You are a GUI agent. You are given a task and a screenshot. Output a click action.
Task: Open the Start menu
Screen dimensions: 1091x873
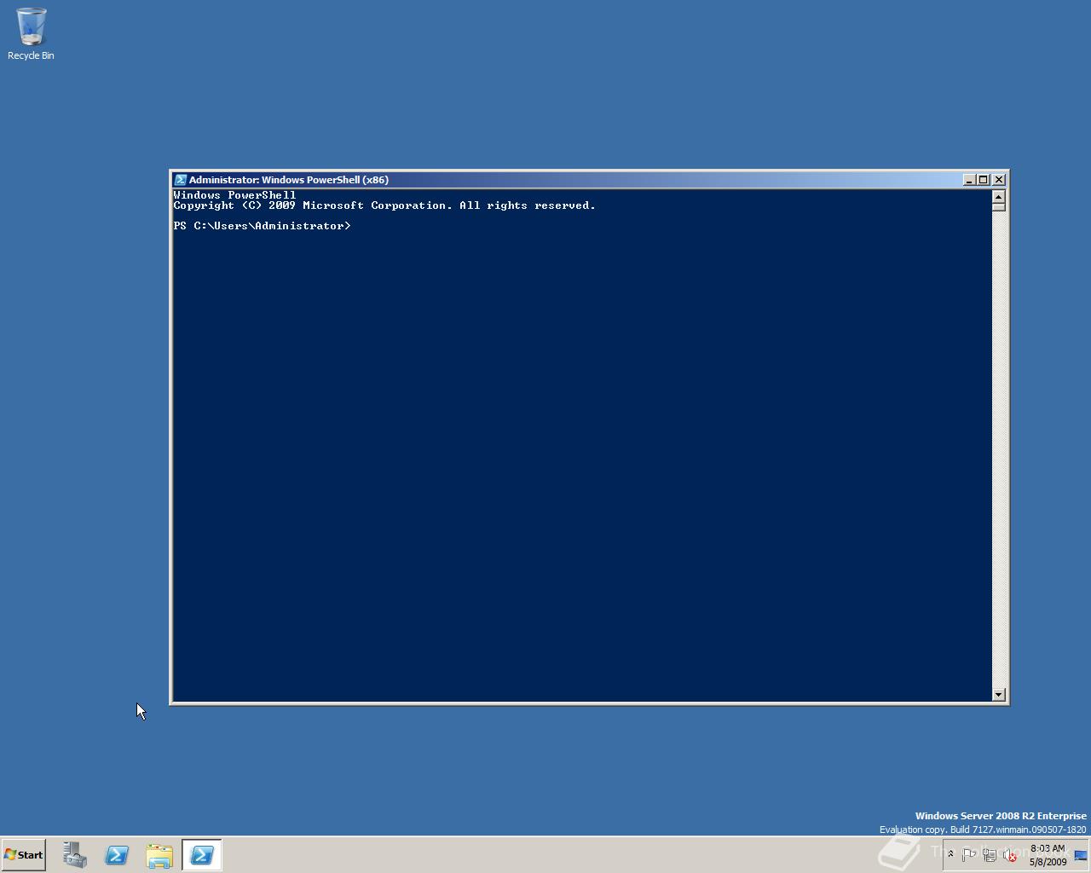[23, 854]
